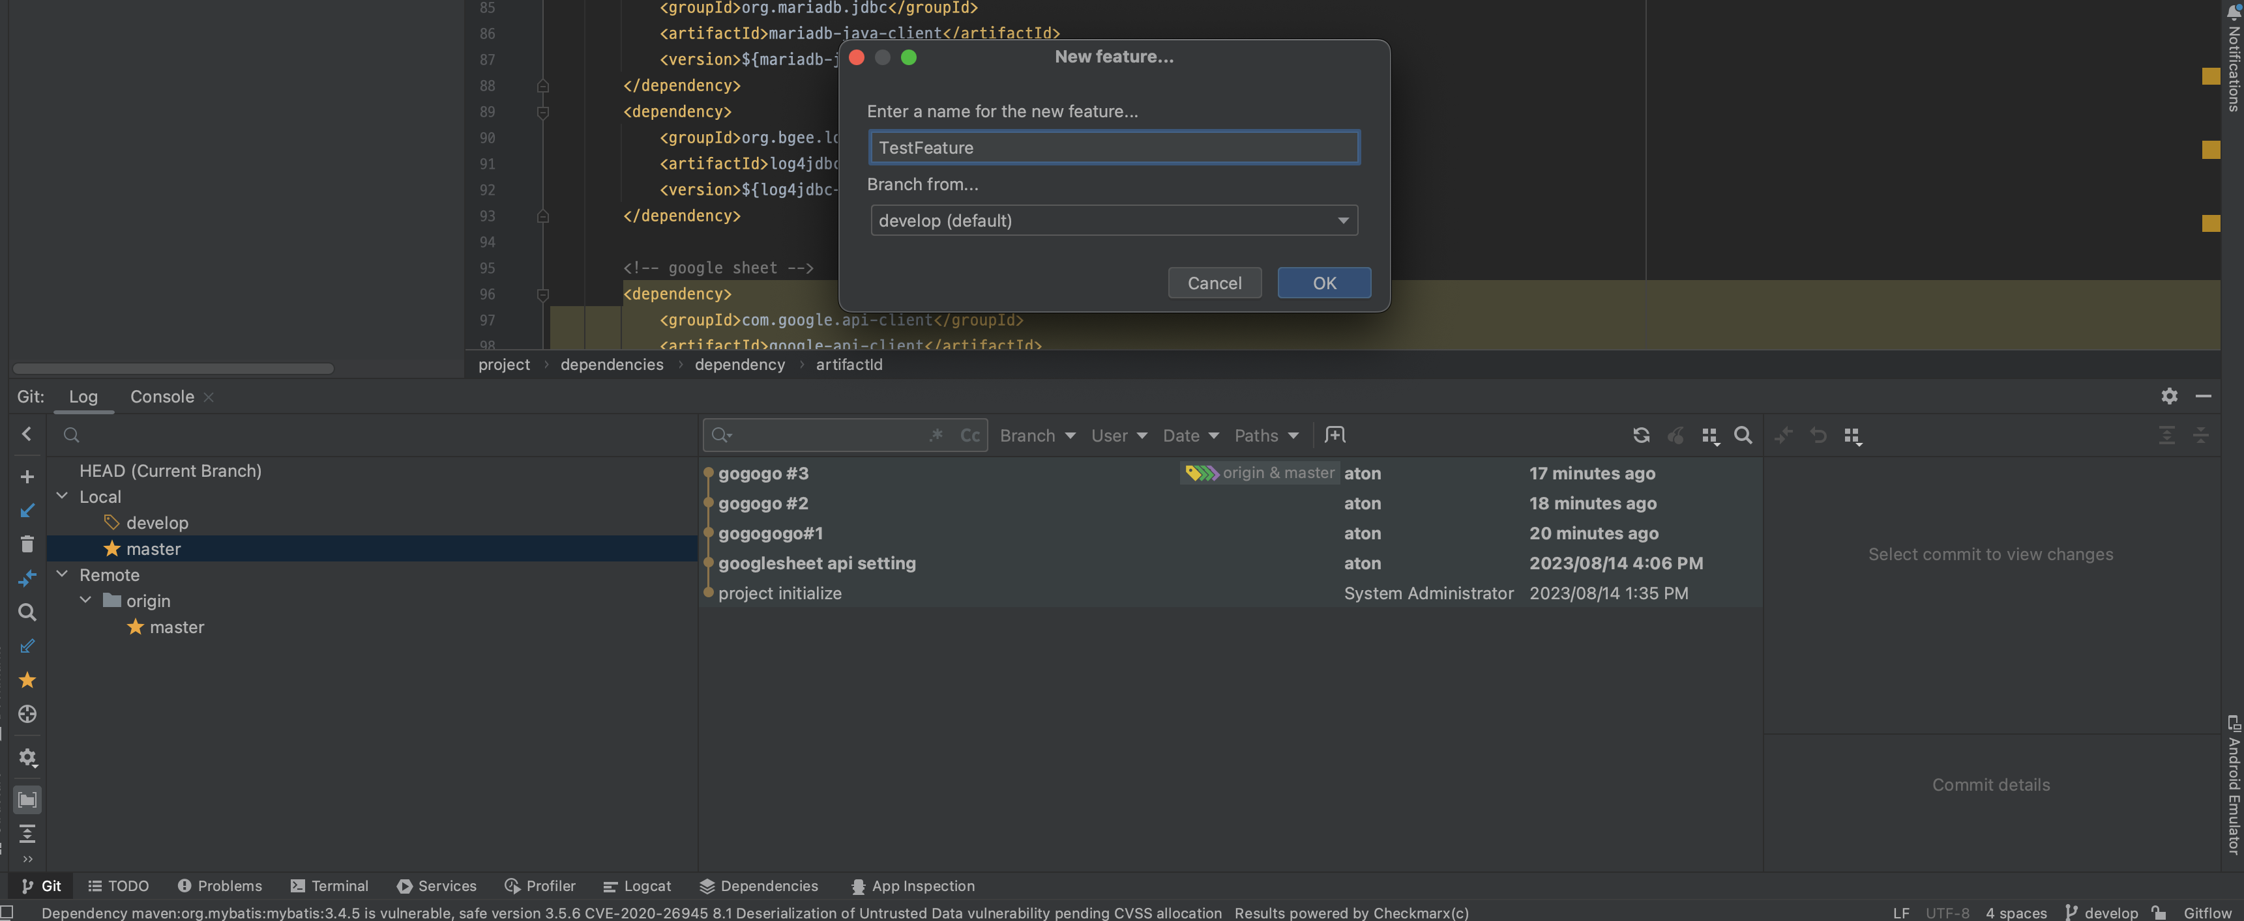Click the favorite star icon in left toolbar

[27, 680]
